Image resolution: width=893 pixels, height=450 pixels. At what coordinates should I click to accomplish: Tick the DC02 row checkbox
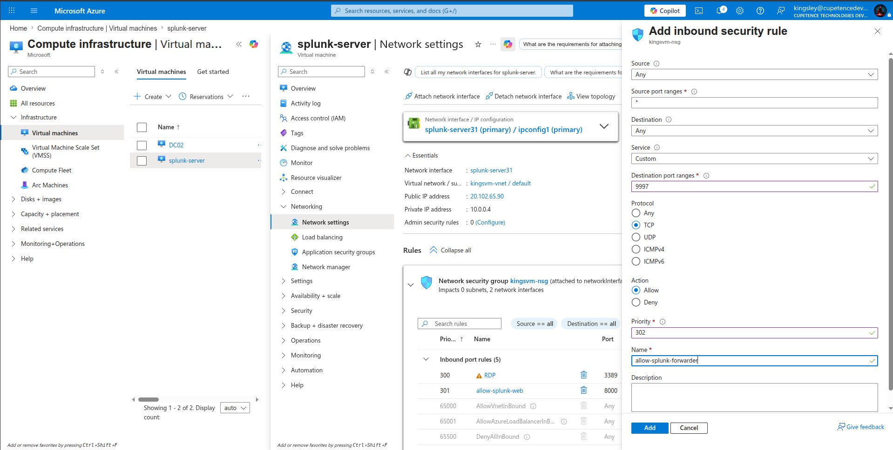pyautogui.click(x=142, y=145)
